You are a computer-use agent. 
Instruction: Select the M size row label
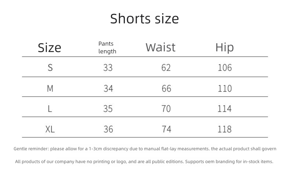coord(50,88)
